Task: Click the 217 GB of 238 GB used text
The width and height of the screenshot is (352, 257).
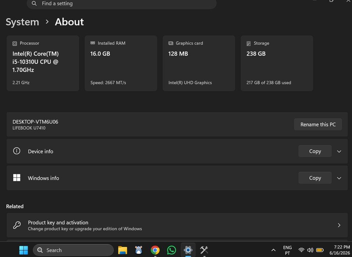Action: [x=269, y=83]
